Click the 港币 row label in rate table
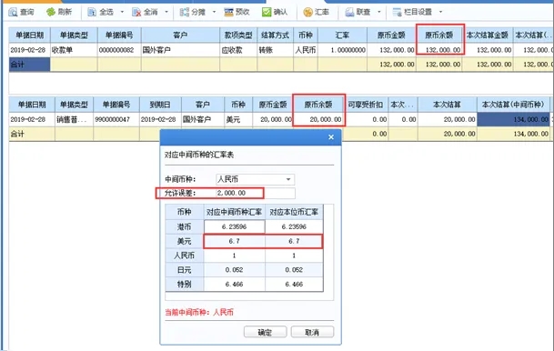Viewport: 554px width, 351px height. (x=185, y=226)
